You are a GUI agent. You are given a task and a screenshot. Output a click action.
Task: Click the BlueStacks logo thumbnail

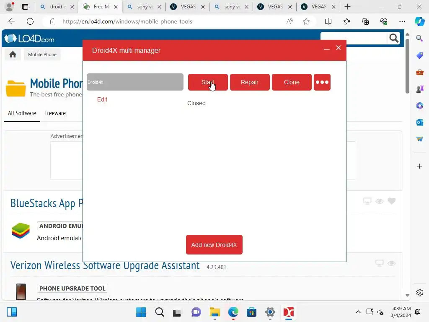[21, 231]
